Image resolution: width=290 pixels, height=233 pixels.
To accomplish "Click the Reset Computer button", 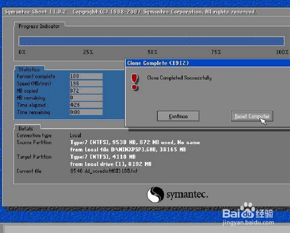I will 252,116.
